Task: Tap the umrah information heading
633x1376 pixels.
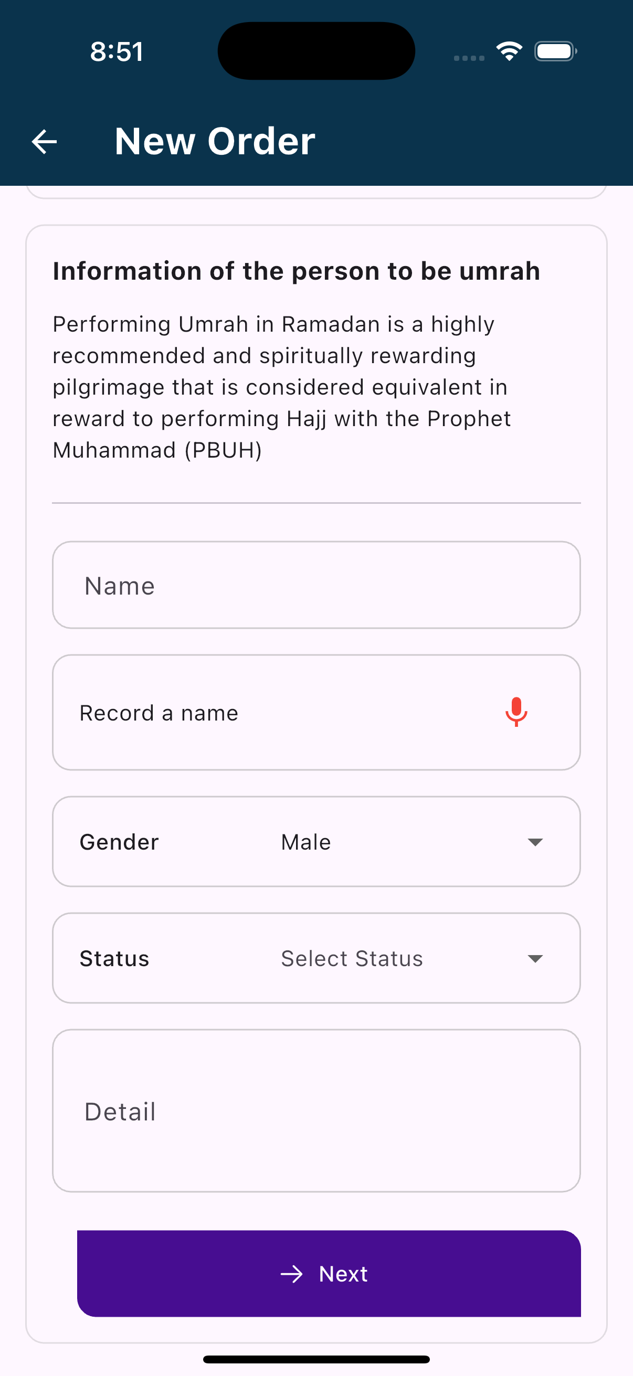Action: point(297,271)
